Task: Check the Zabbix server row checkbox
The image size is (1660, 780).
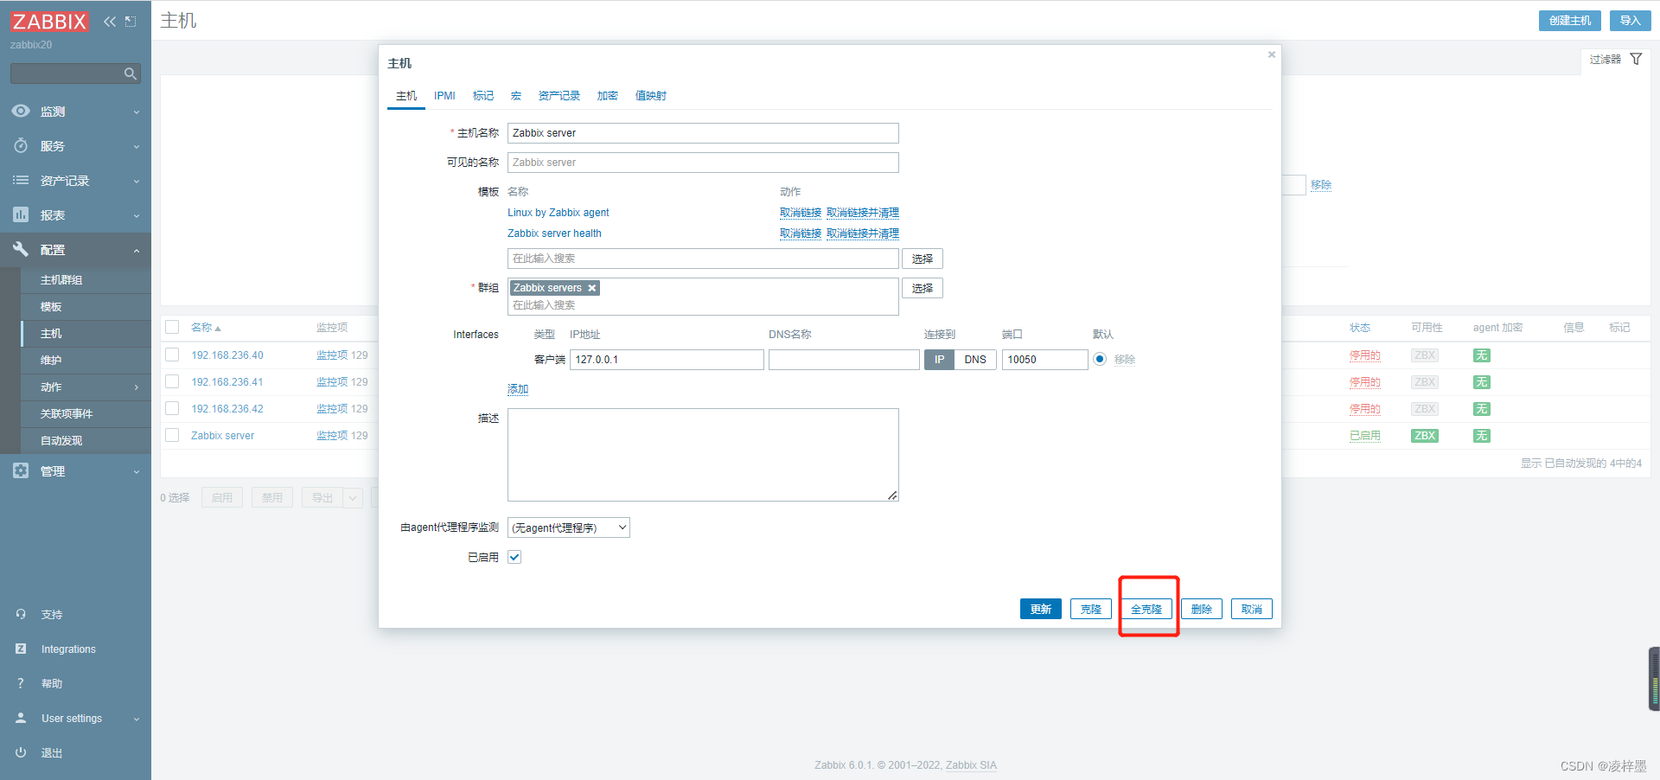Action: [172, 435]
